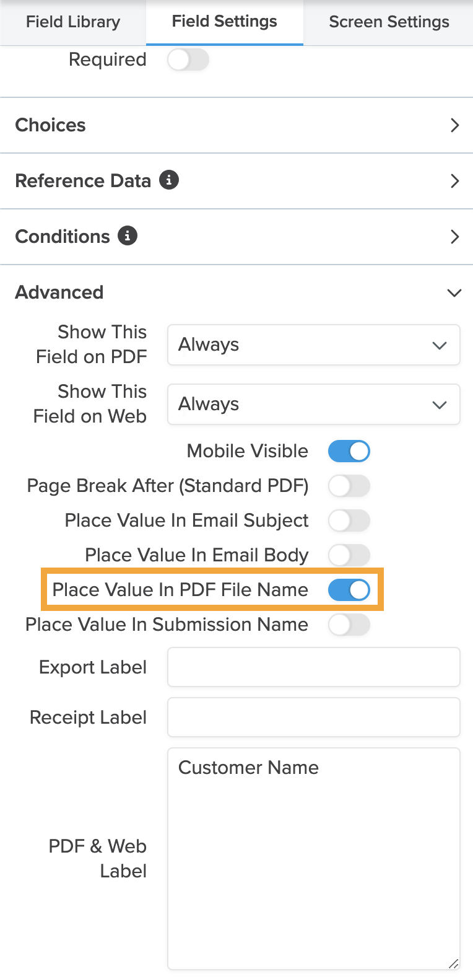Collapse the Advanced section
Screen dimensions: 473x979
454,292
